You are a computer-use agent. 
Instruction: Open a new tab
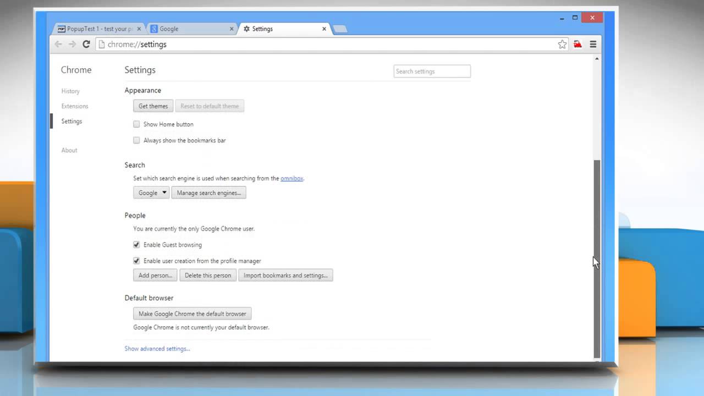340,29
